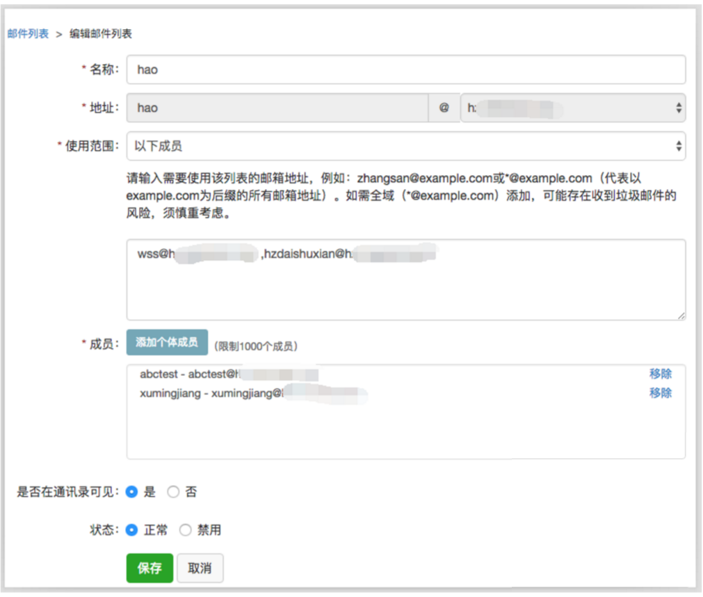
Task: Click the 邮件列表 breadcrumb link
Action: click(x=28, y=33)
